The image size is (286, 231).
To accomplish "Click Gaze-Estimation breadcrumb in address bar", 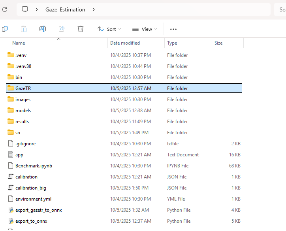I will (x=65, y=9).
